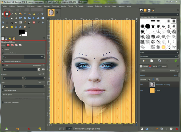Select the Free Select lasso tool
The image size is (181, 132).
tap(12, 14)
